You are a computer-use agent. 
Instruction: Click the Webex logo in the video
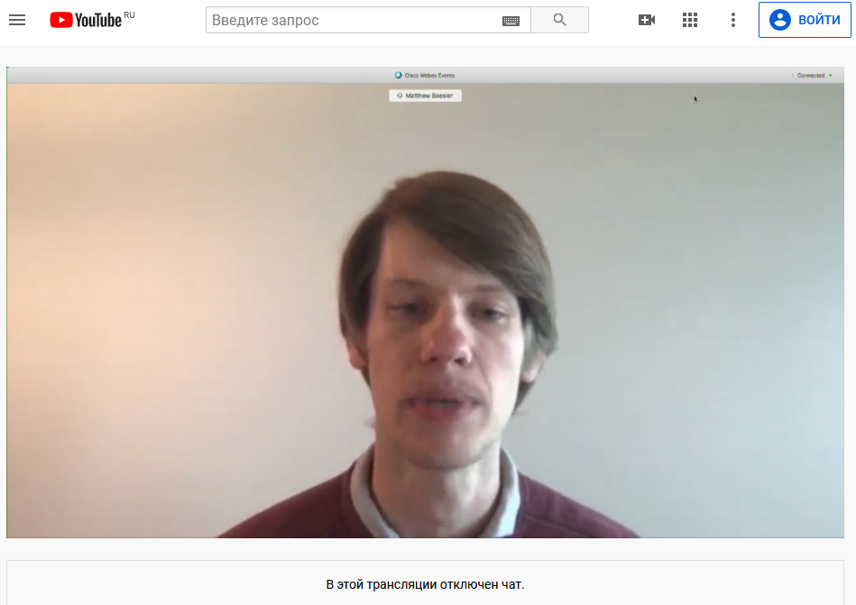[398, 75]
